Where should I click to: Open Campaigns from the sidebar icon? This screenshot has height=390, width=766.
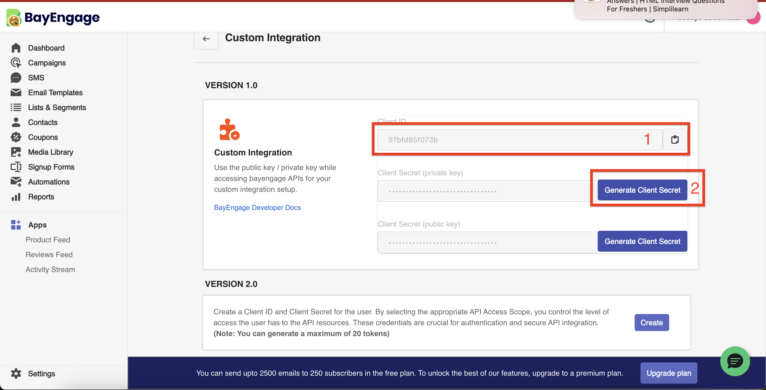click(16, 63)
